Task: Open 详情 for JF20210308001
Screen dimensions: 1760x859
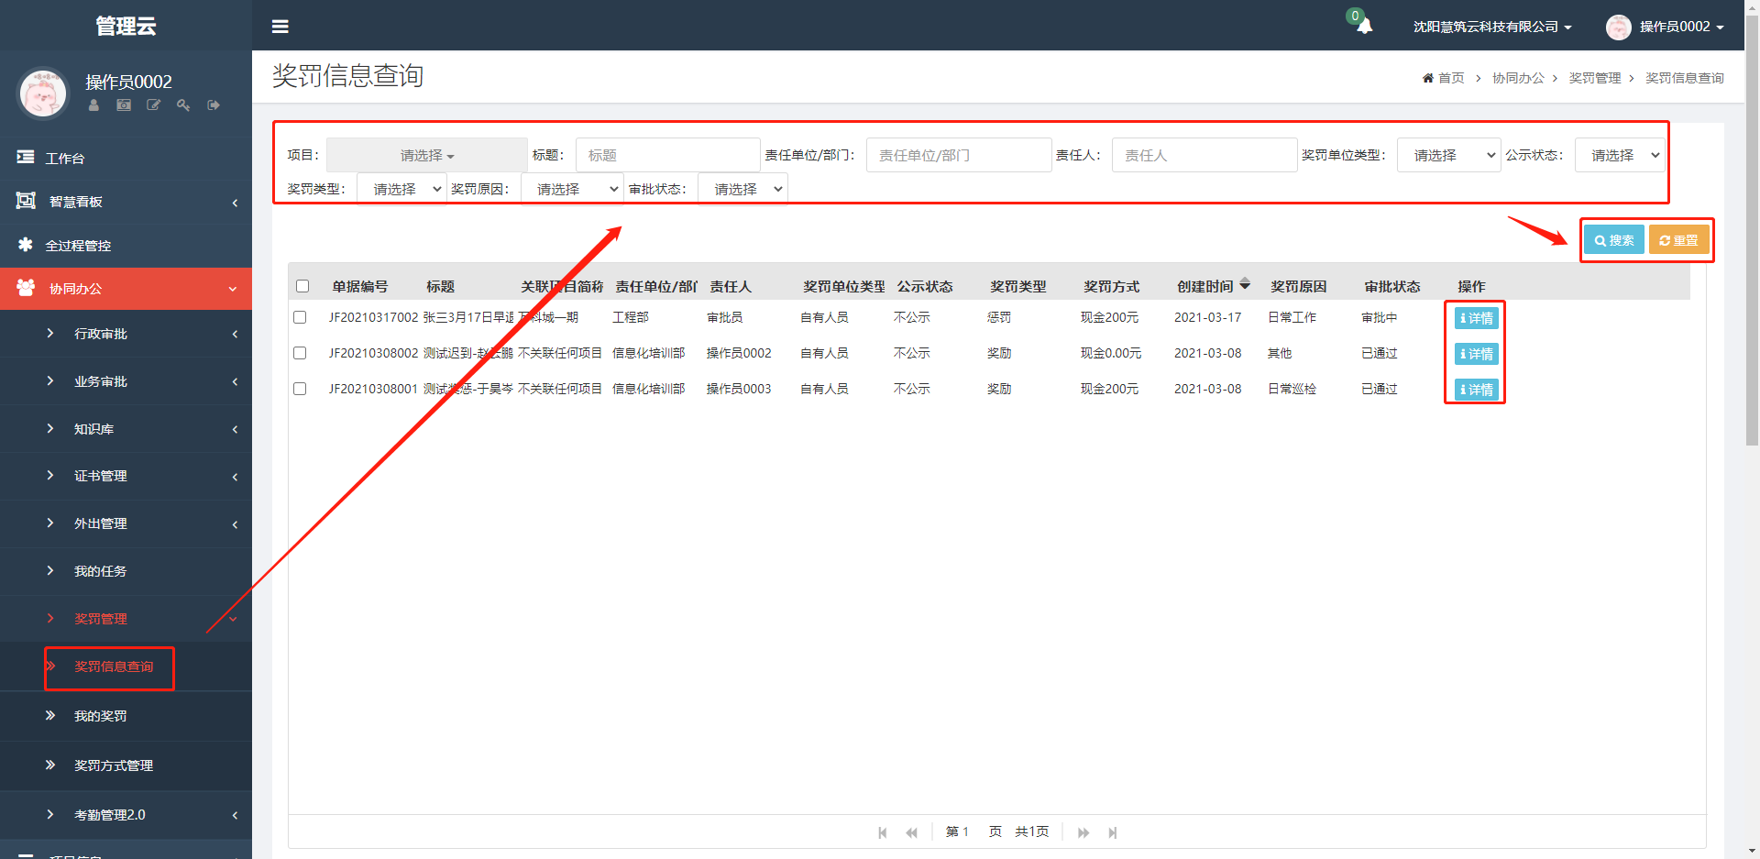Action: click(1477, 390)
